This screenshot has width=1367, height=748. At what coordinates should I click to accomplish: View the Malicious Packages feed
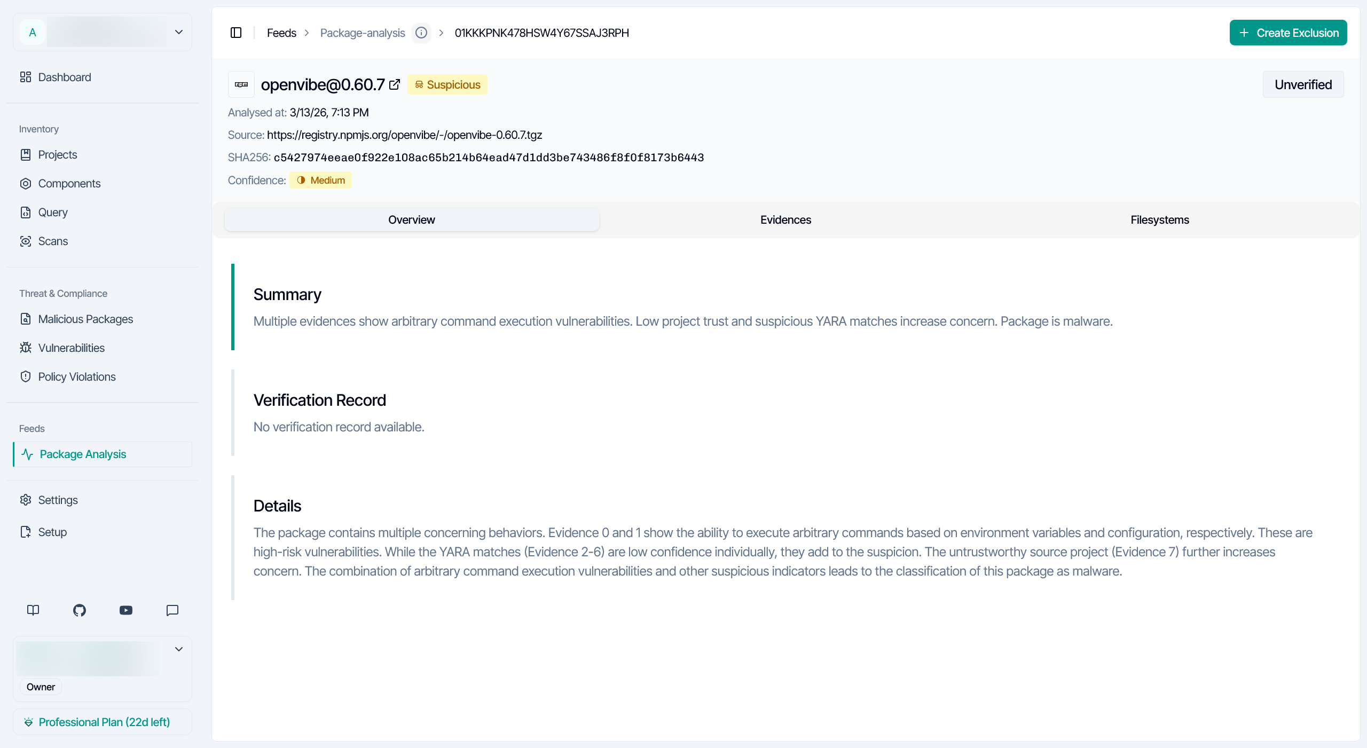(x=85, y=319)
